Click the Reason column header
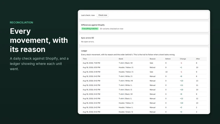The image size is (220, 124). 153,59
